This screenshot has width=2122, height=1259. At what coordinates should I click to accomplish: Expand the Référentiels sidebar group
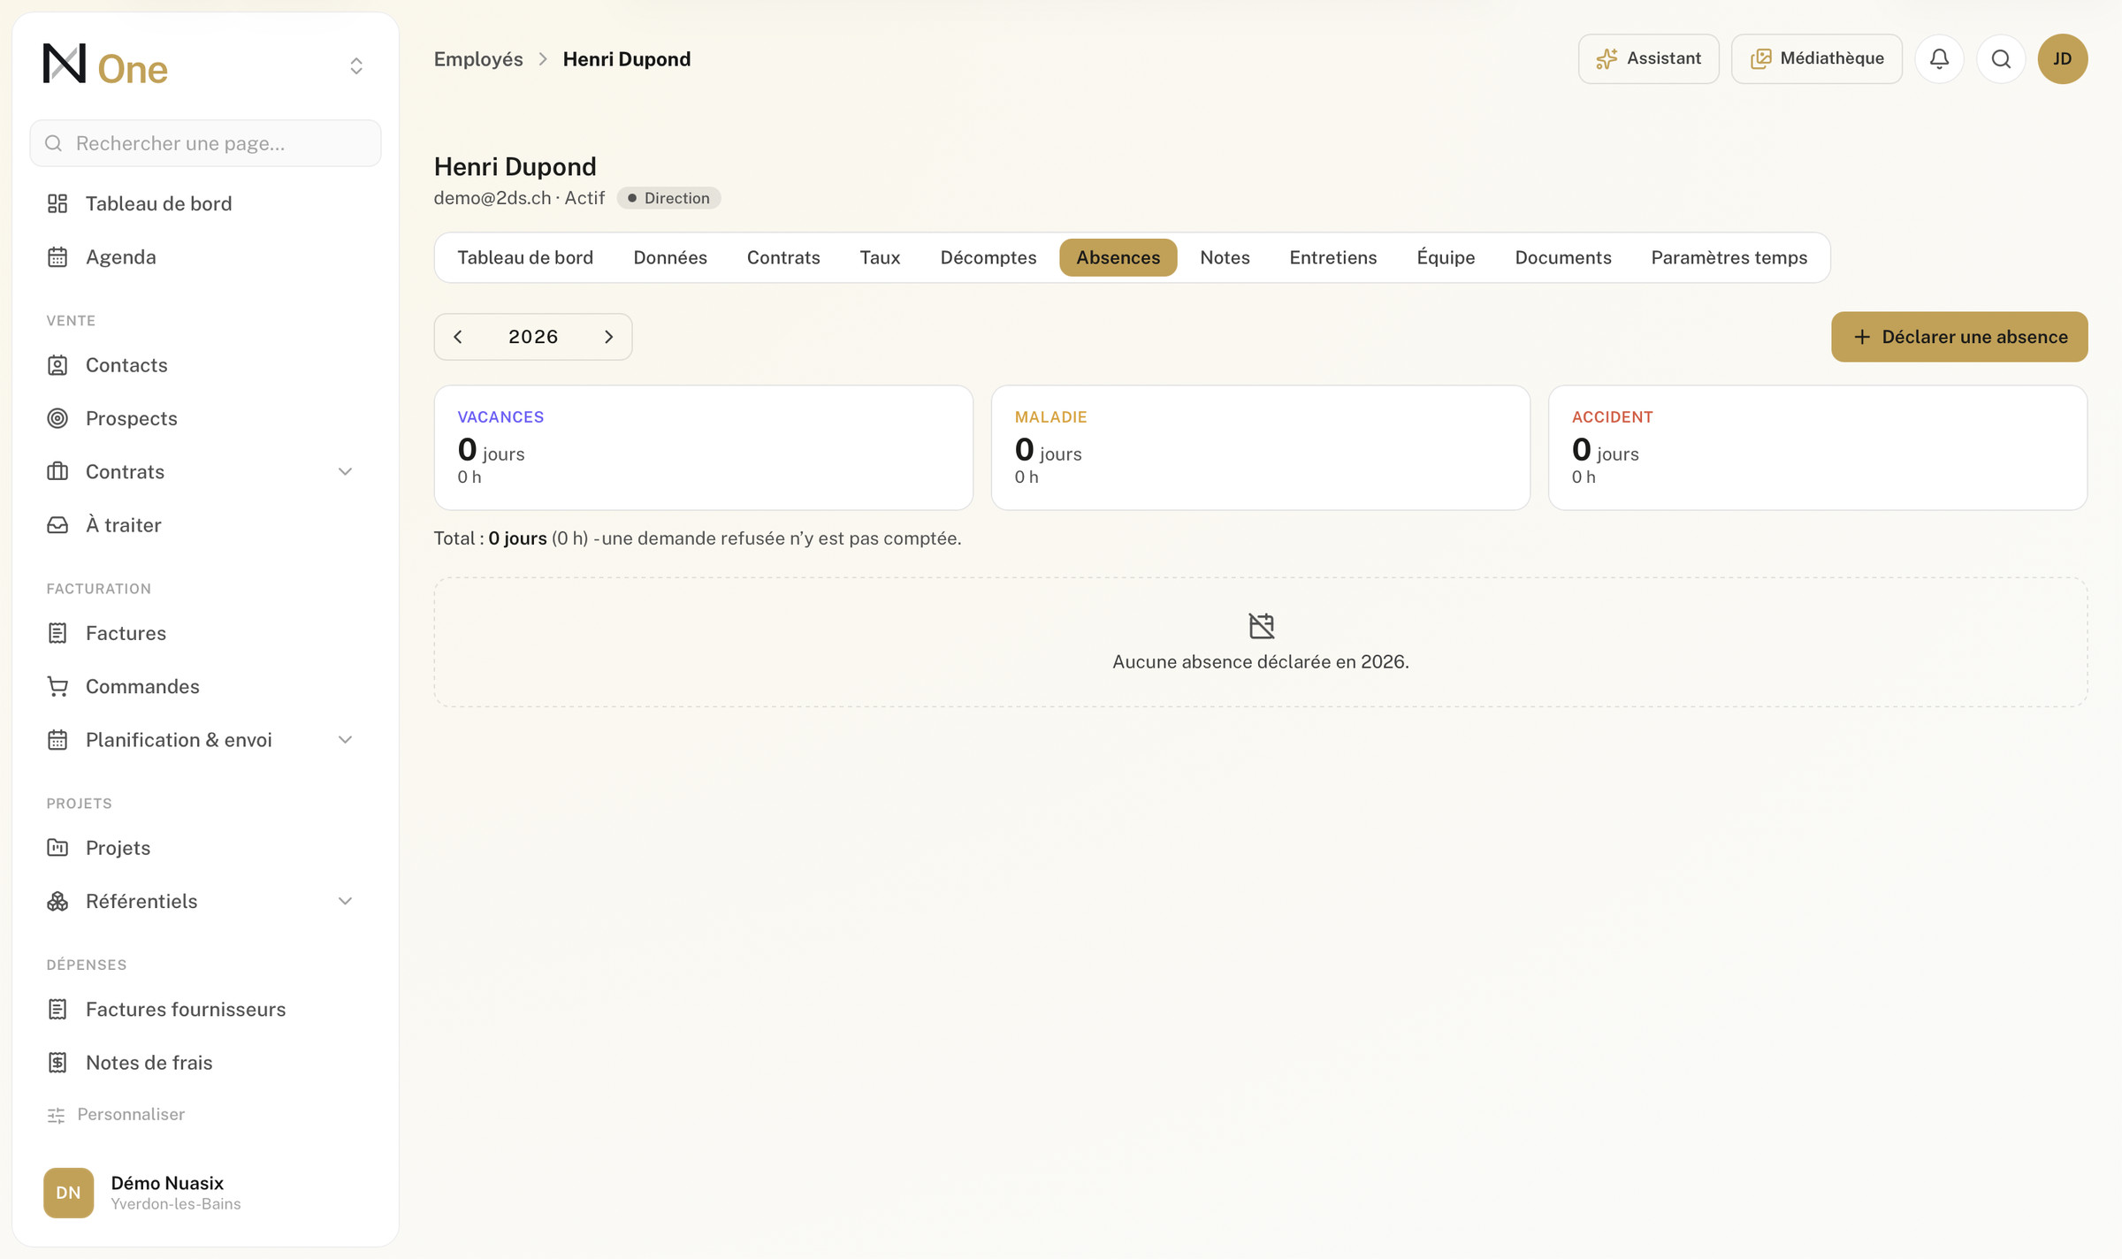click(x=345, y=901)
